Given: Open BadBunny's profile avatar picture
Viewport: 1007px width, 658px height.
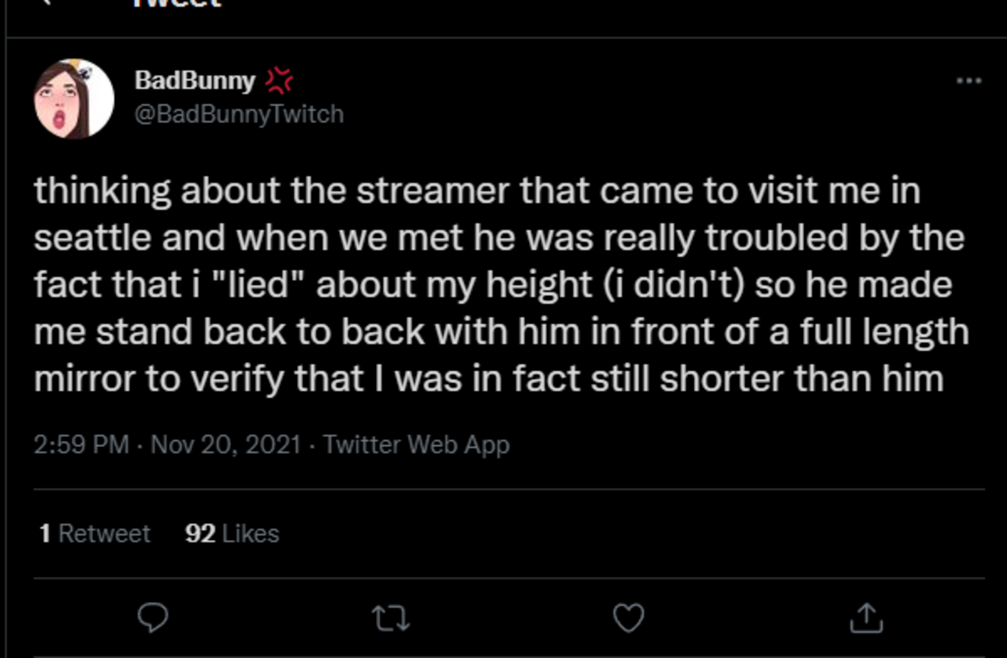Looking at the screenshot, I should (x=74, y=99).
